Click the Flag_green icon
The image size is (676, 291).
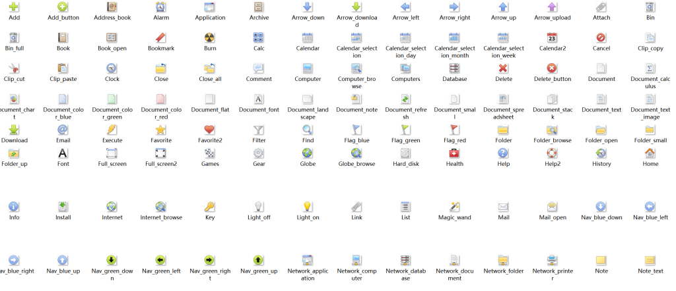tap(405, 130)
